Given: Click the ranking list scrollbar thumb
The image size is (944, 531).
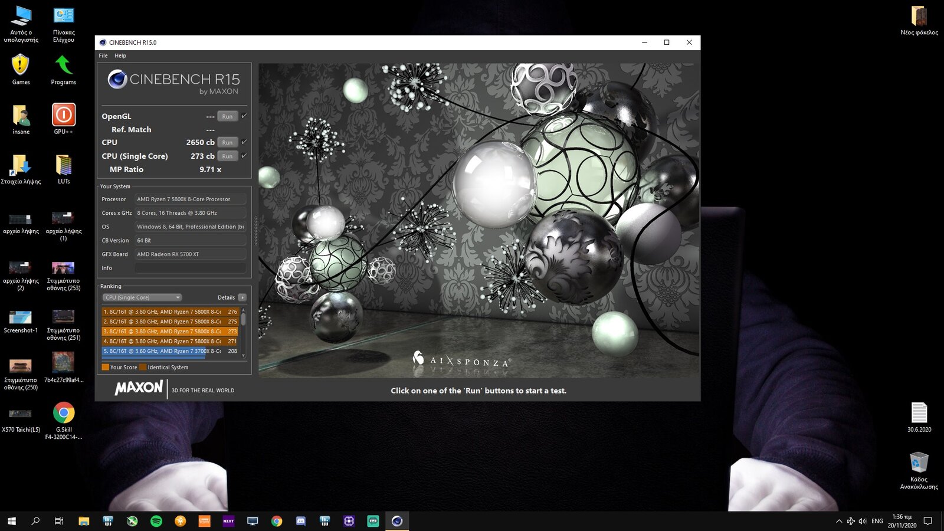Looking at the screenshot, I should tap(243, 319).
